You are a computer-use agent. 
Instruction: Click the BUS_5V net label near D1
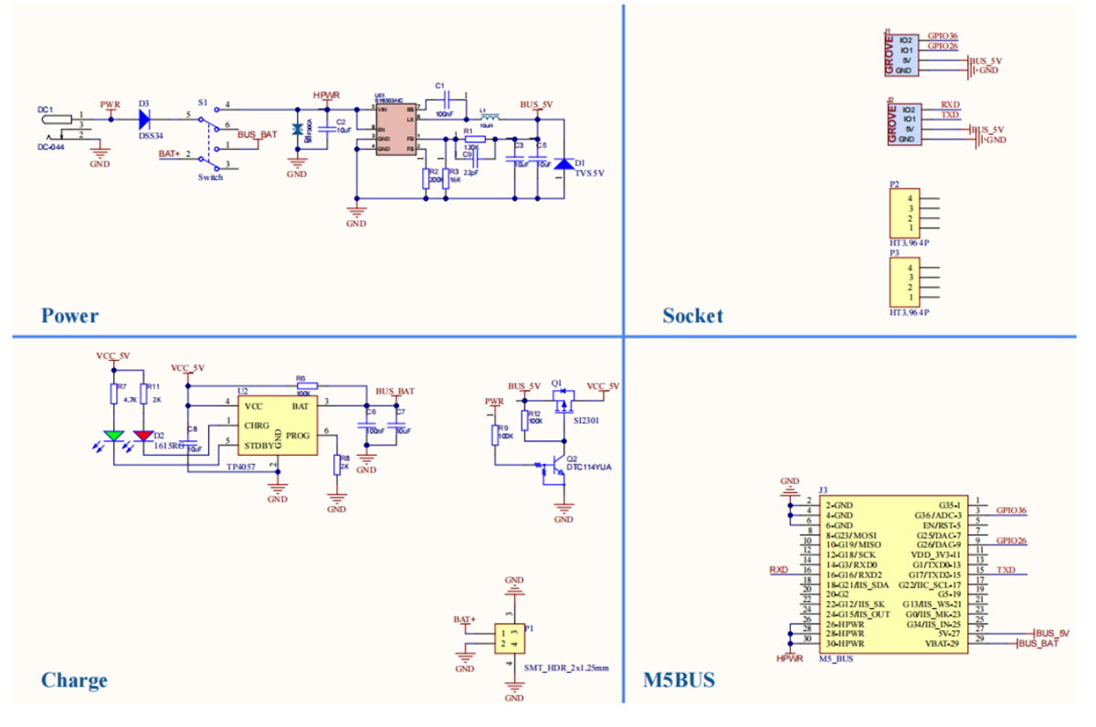pos(537,103)
